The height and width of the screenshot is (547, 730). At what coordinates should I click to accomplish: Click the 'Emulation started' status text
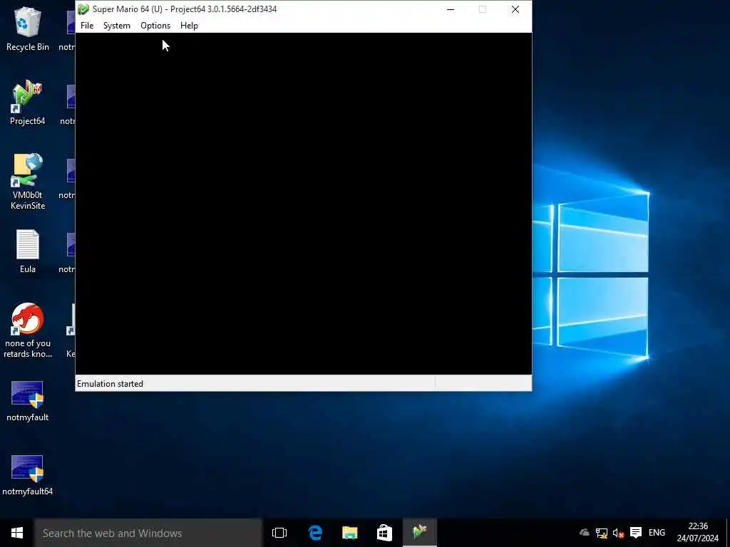(110, 384)
